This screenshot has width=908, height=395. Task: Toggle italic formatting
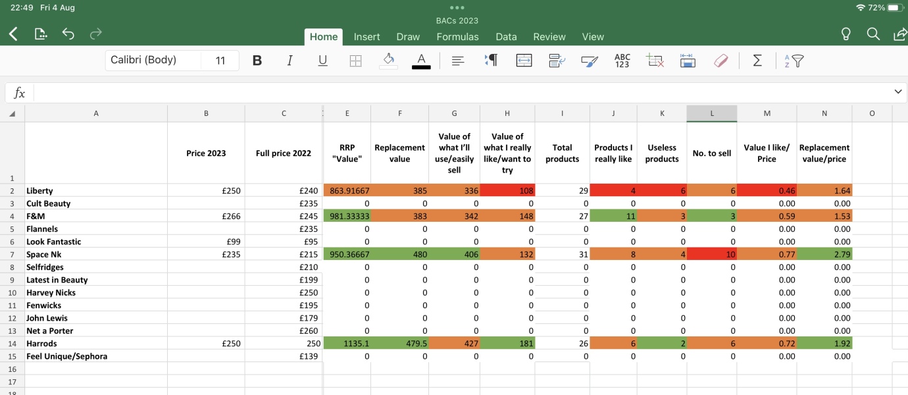[290, 60]
